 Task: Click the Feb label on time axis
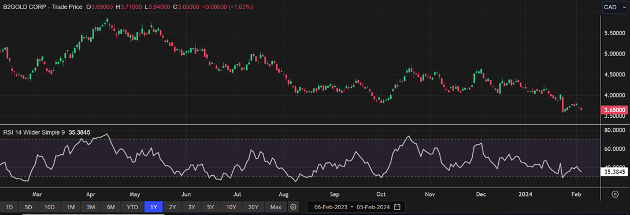pyautogui.click(x=576, y=194)
